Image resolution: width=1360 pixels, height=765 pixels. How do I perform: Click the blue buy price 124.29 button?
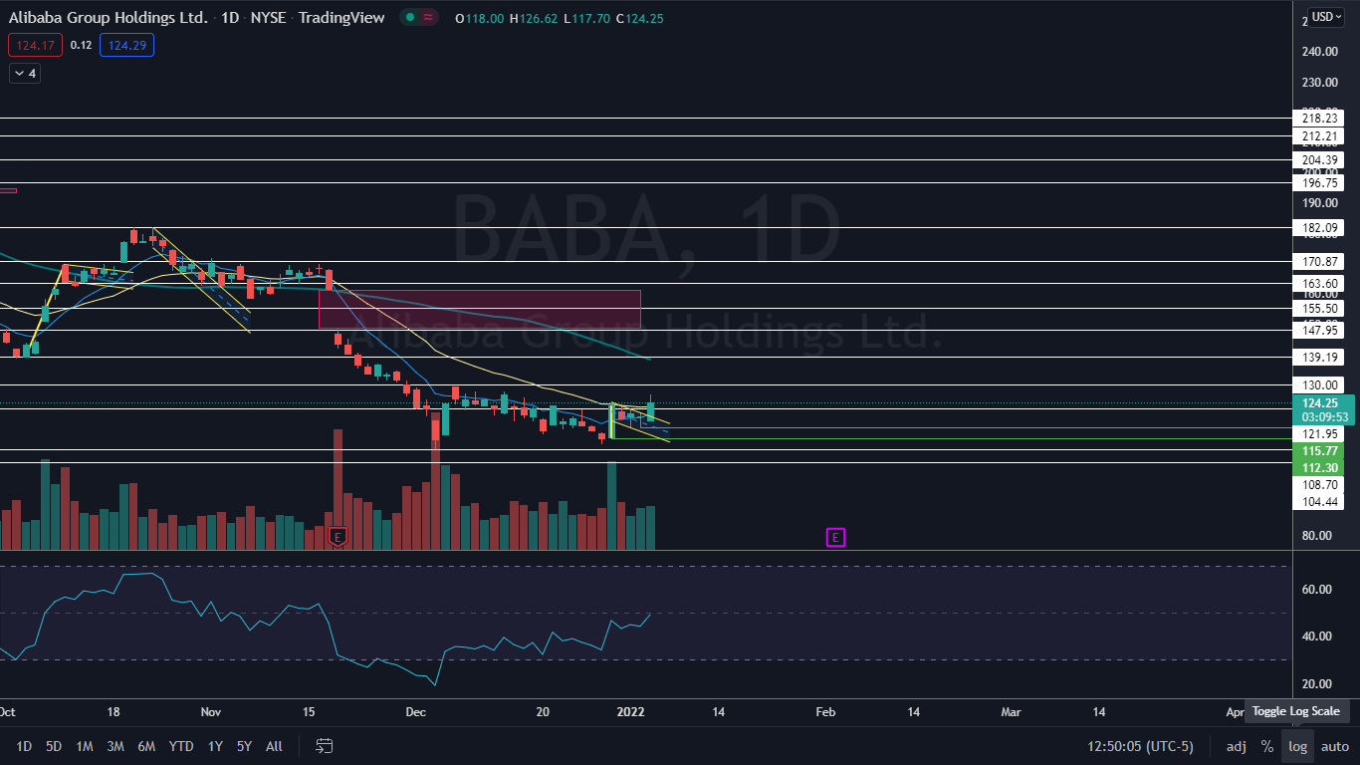pos(126,45)
